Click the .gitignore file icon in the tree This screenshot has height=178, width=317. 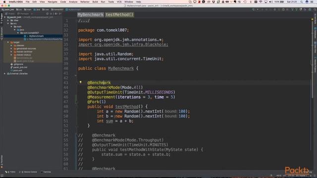pos(12,64)
